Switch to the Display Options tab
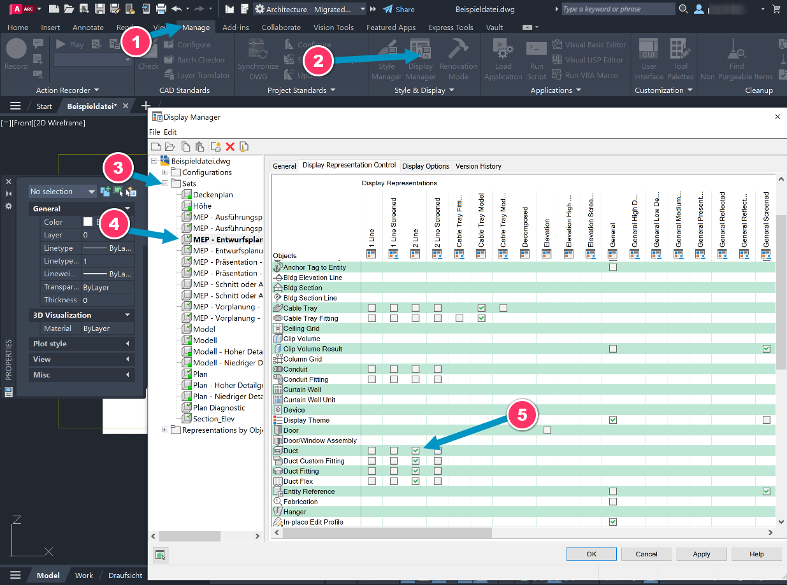The width and height of the screenshot is (787, 585). (426, 166)
